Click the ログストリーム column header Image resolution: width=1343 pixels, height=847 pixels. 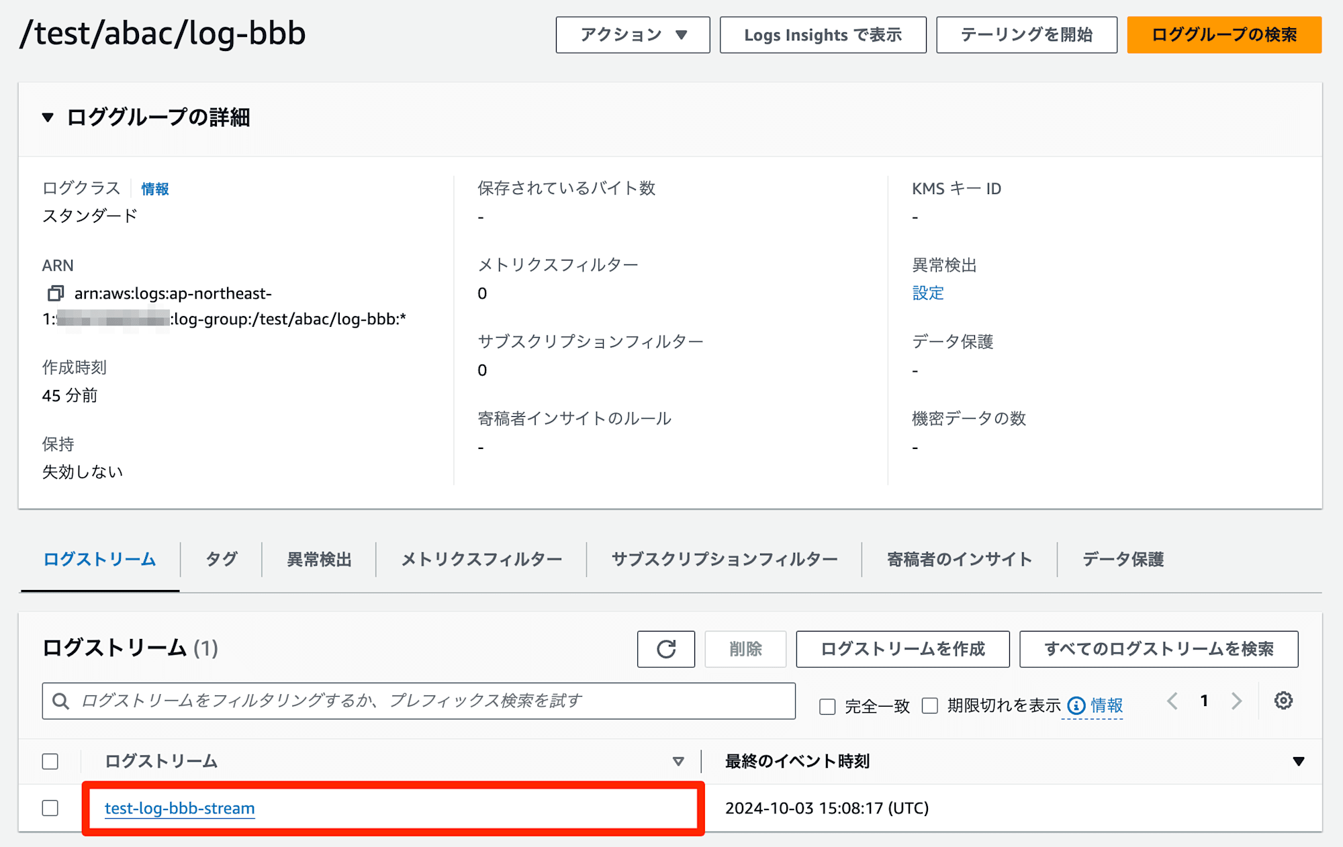[161, 762]
